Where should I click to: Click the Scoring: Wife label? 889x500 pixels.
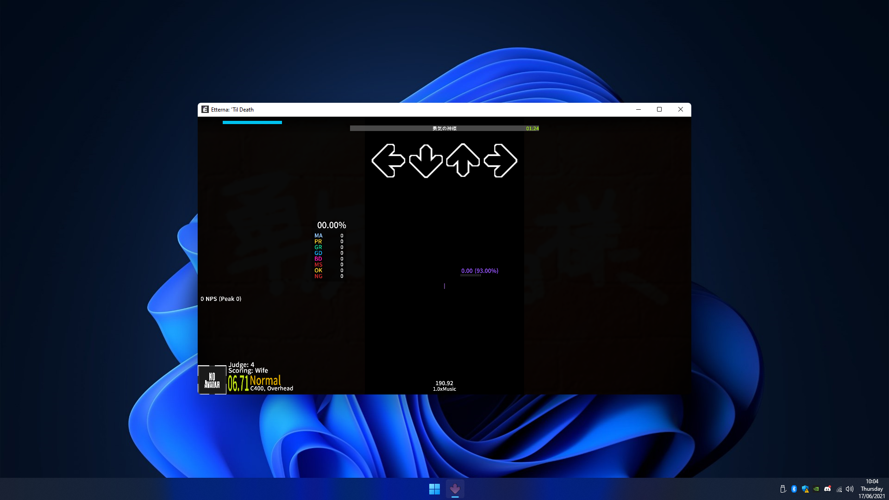tap(248, 370)
